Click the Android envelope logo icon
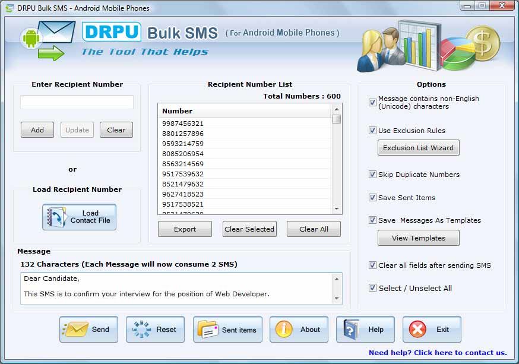519x364 pixels. (x=48, y=40)
